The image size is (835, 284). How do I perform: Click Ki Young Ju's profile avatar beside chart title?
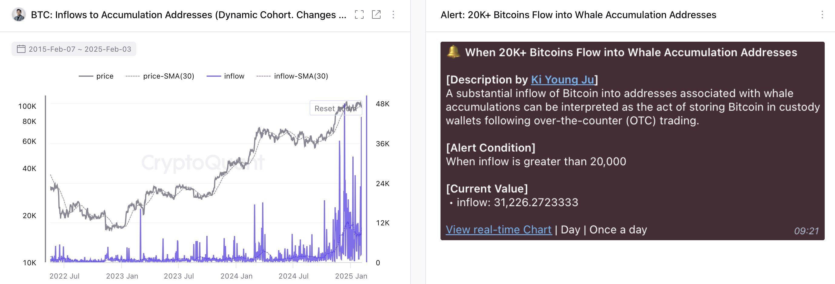(x=19, y=15)
